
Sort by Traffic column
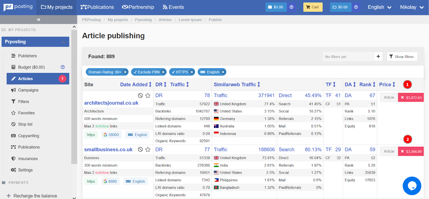pyautogui.click(x=180, y=84)
